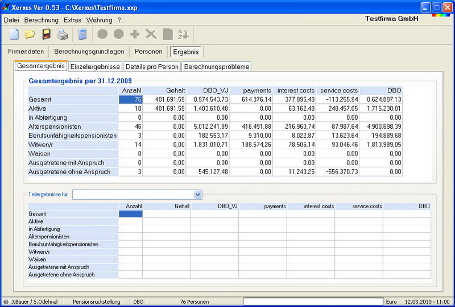Switch to the Firmendaten tab
Screen dimensions: 455x307
click(26, 52)
